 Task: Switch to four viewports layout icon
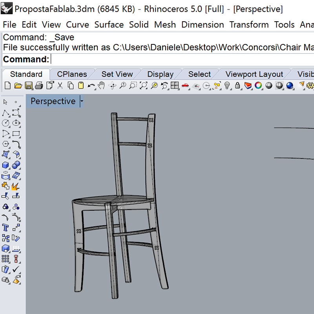(x=175, y=86)
